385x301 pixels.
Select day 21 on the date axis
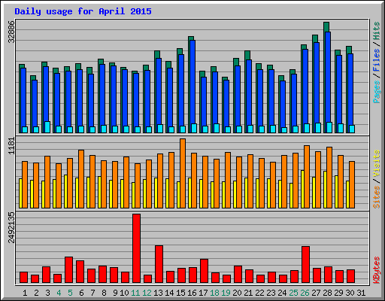coord(249,293)
